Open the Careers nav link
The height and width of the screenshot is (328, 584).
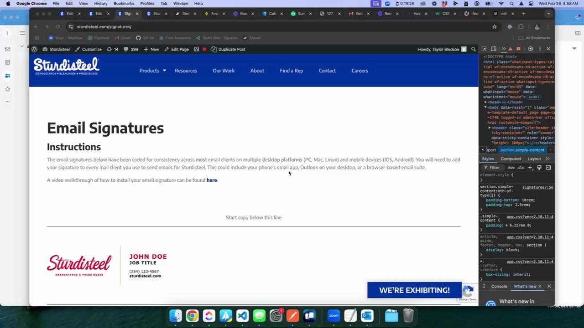coord(360,71)
